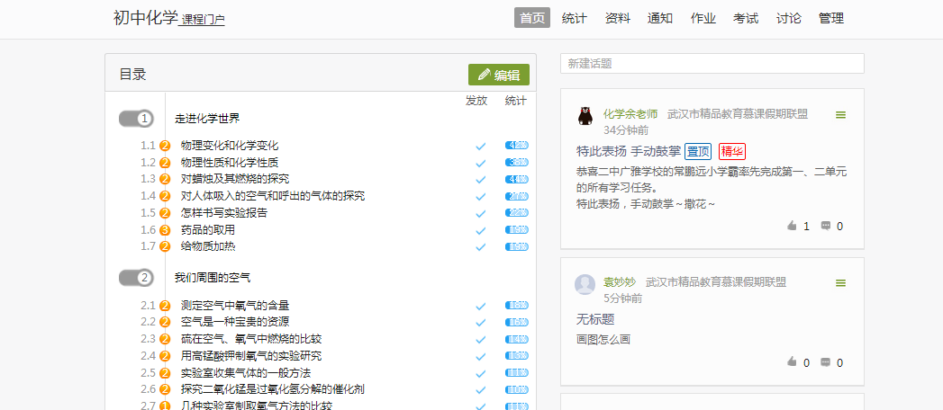943x410 pixels.
Task: Open the 首页 tab
Action: [532, 18]
